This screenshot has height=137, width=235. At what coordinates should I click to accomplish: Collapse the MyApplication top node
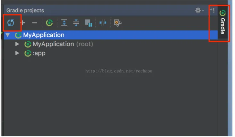click(x=8, y=35)
